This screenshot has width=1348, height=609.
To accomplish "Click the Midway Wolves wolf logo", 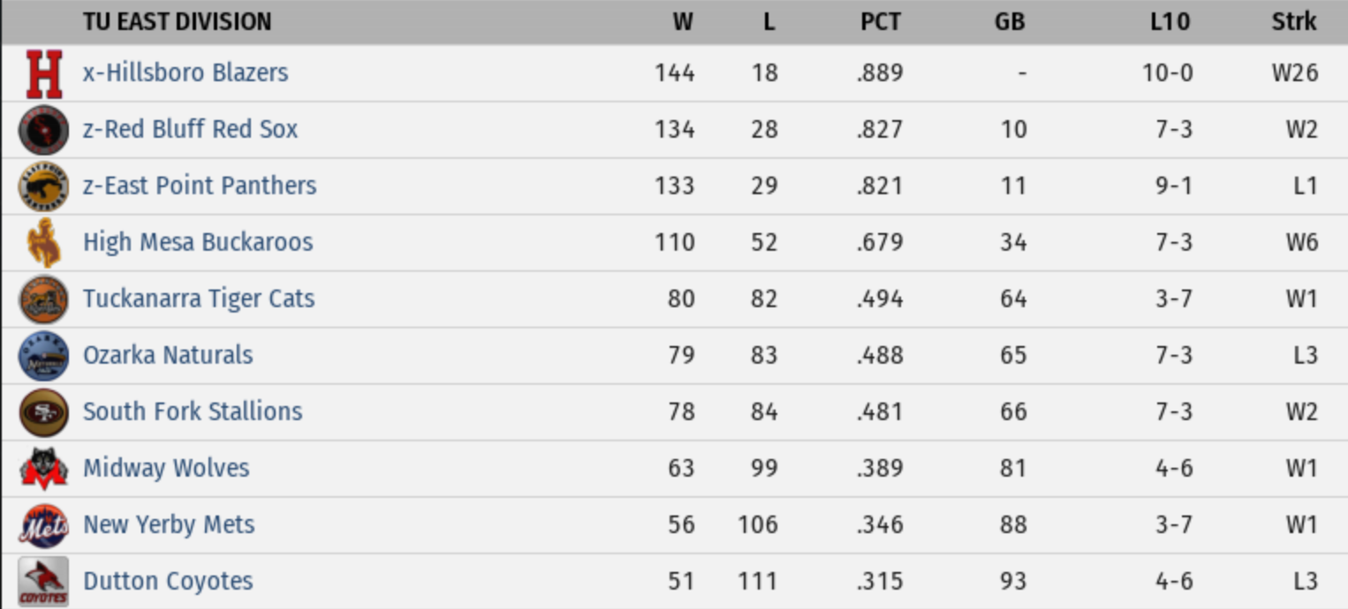I will coord(43,469).
